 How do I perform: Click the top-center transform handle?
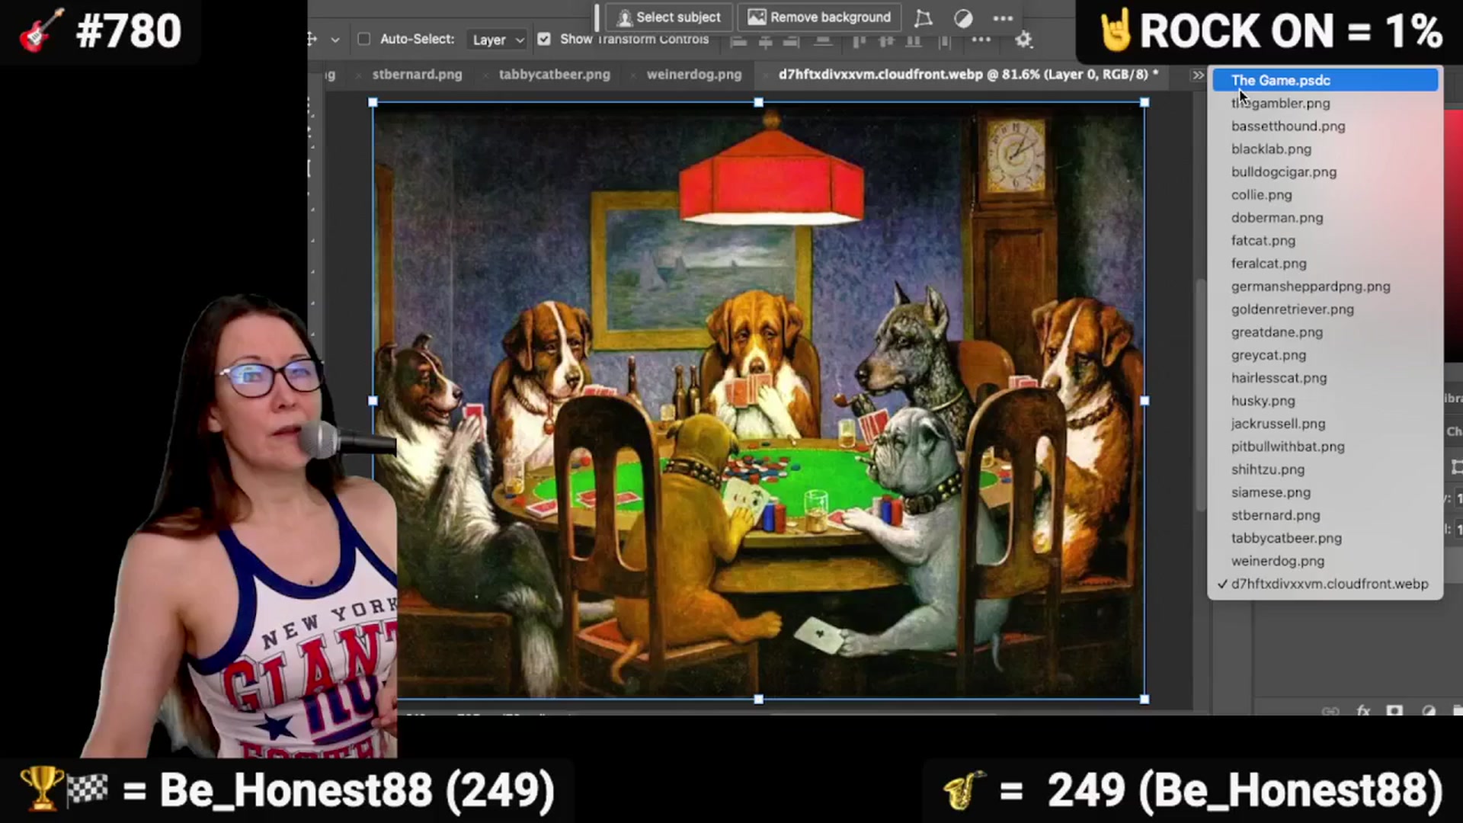click(758, 102)
